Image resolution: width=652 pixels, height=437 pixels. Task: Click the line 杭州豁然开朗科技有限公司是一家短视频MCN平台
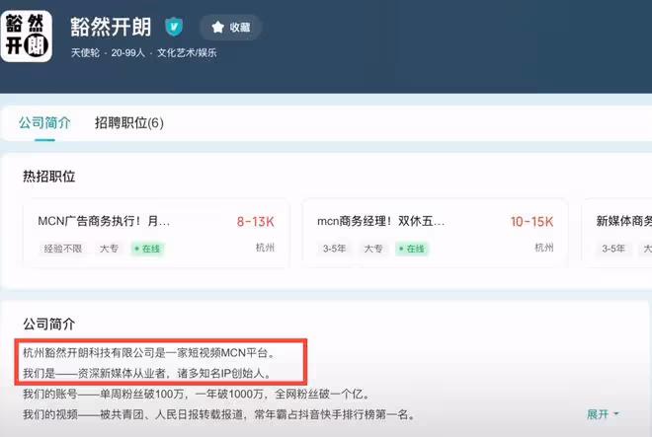(149, 353)
